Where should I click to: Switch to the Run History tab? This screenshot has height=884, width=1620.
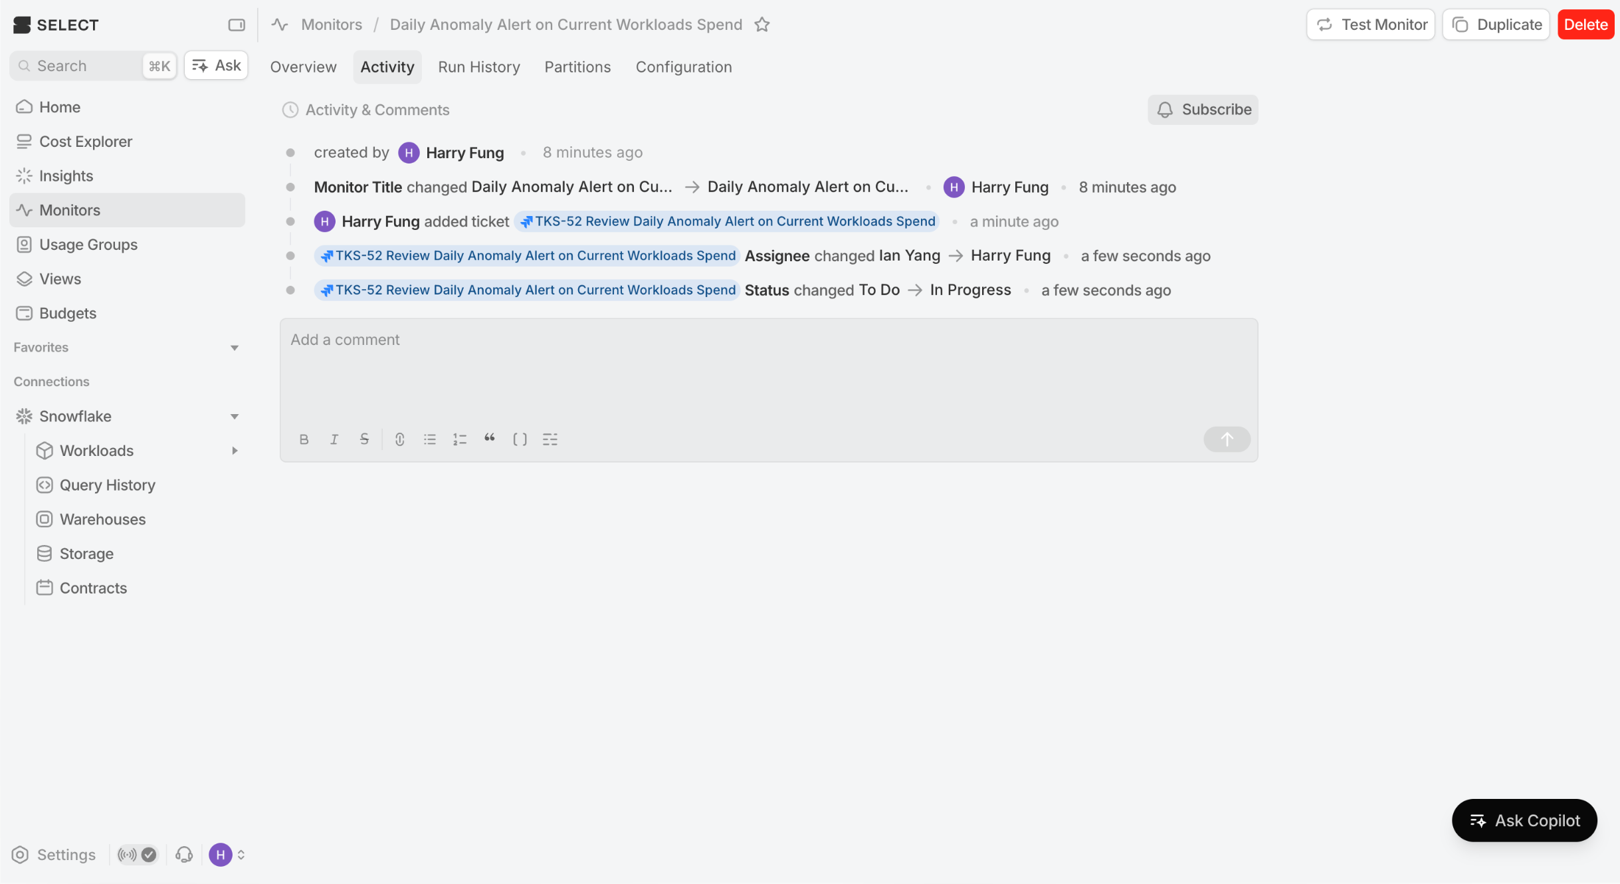pos(478,67)
